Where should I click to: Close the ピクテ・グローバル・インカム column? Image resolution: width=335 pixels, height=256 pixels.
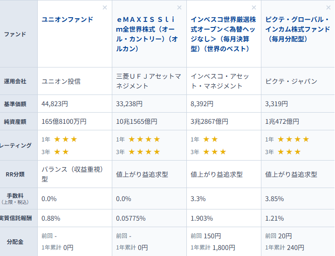[x=328, y=7]
